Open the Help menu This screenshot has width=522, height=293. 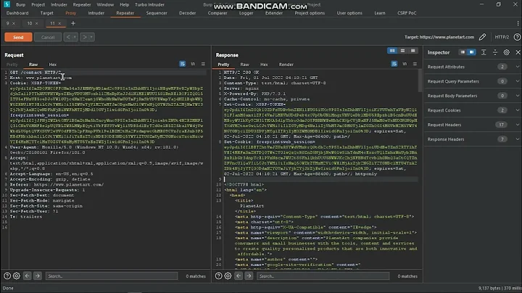pos(124,4)
